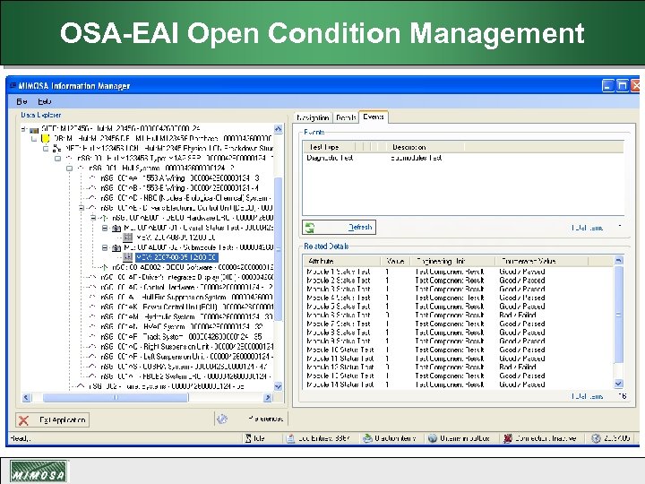Select the Diagnostic Test event row
Image resolution: width=645 pixels, height=484 pixels.
click(463, 158)
